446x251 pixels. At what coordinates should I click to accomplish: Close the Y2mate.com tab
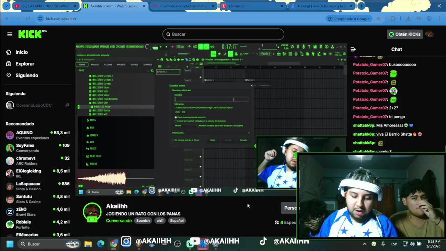pos(282,6)
